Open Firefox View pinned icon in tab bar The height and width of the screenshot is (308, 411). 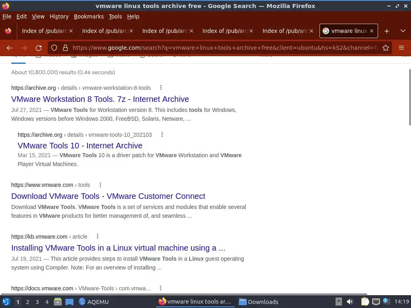click(x=8, y=31)
